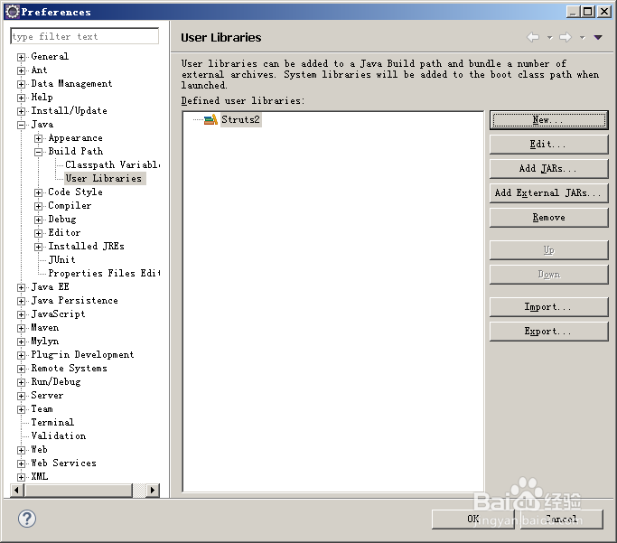Select JUnit preferences item
This screenshot has width=617, height=543.
click(61, 259)
